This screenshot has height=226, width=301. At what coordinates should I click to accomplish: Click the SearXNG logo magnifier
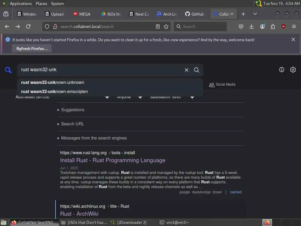click(x=8, y=70)
